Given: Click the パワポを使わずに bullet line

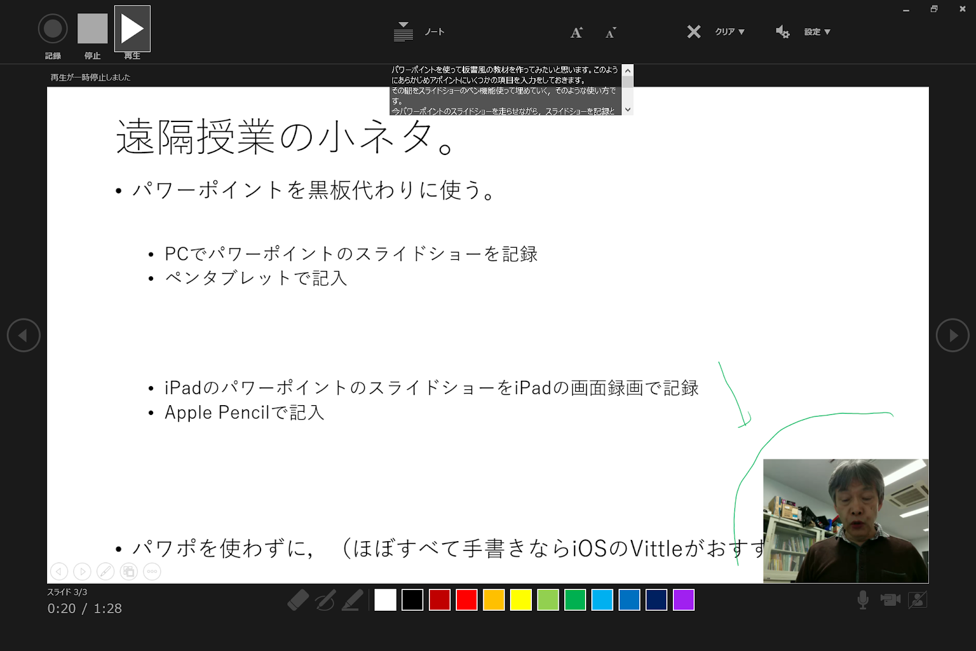Looking at the screenshot, I should [448, 548].
